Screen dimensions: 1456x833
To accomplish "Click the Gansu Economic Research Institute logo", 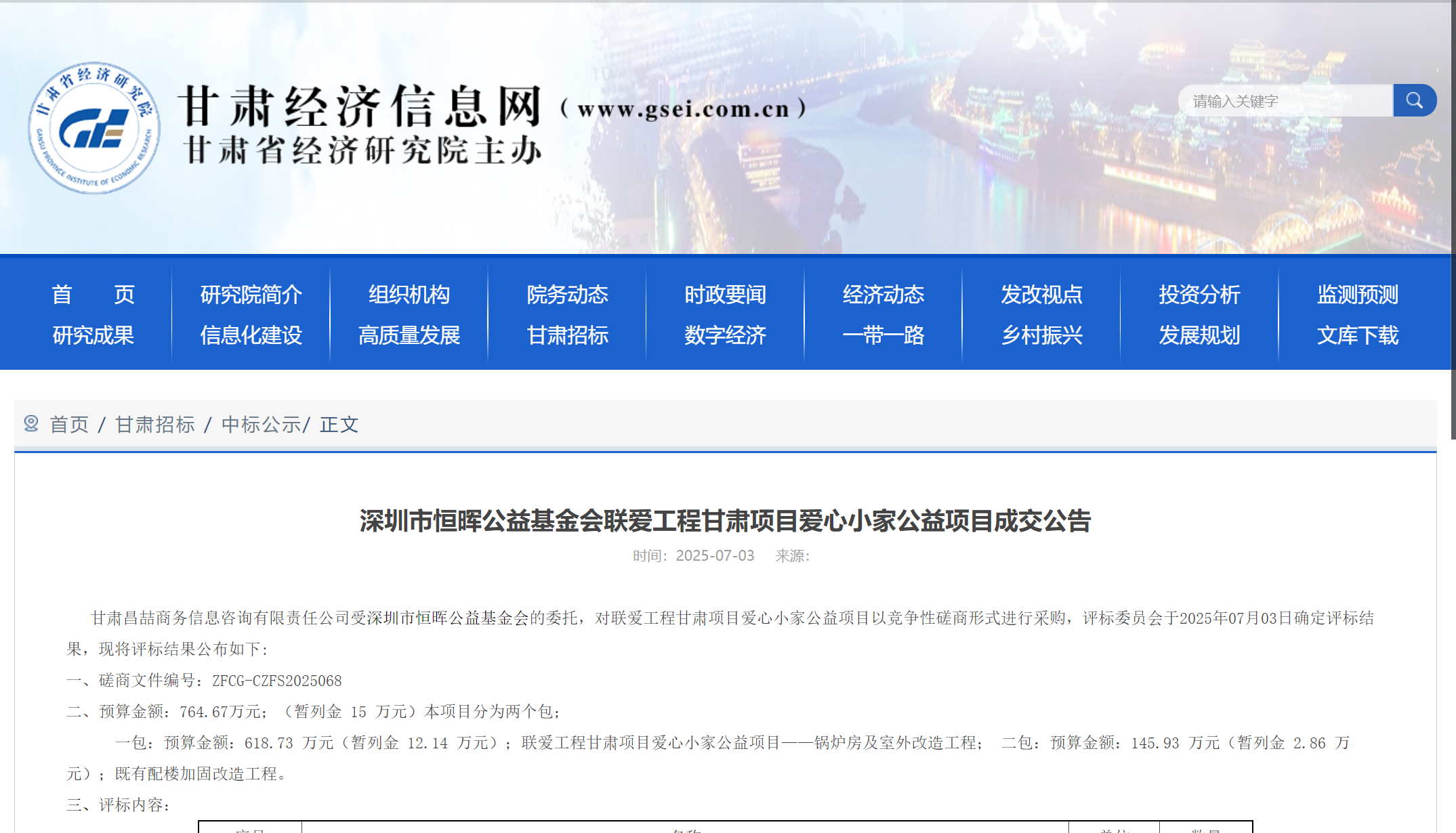I will coord(94,128).
